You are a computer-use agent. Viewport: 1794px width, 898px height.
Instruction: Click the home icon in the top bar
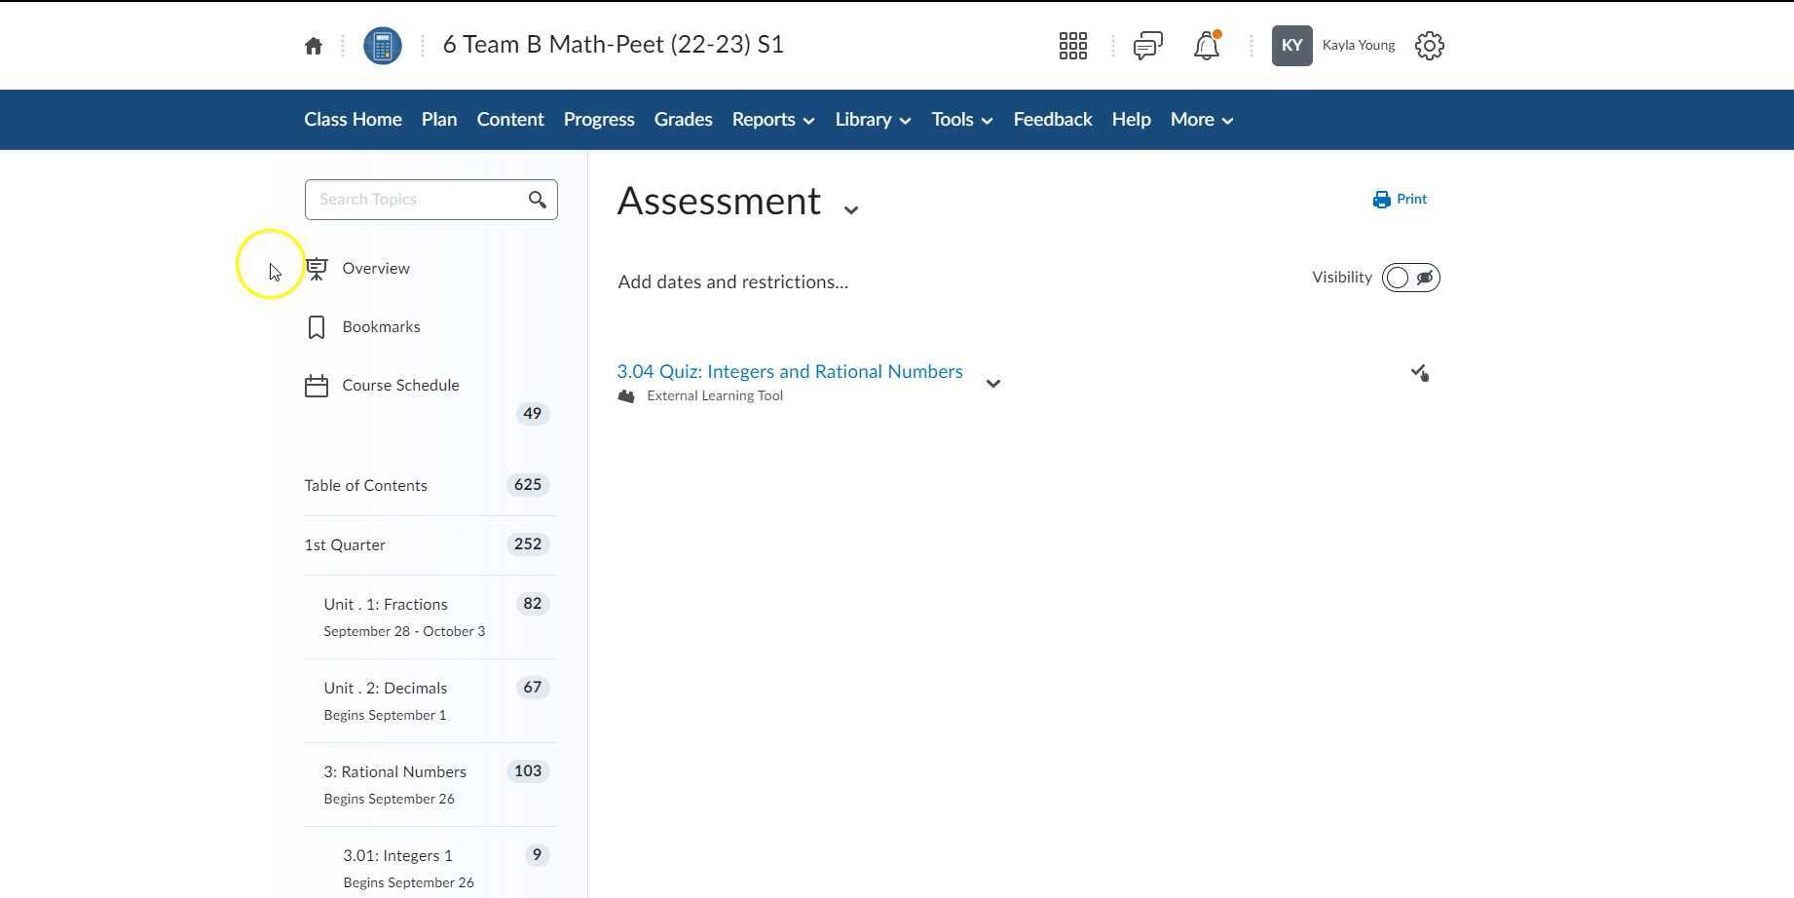pos(314,45)
